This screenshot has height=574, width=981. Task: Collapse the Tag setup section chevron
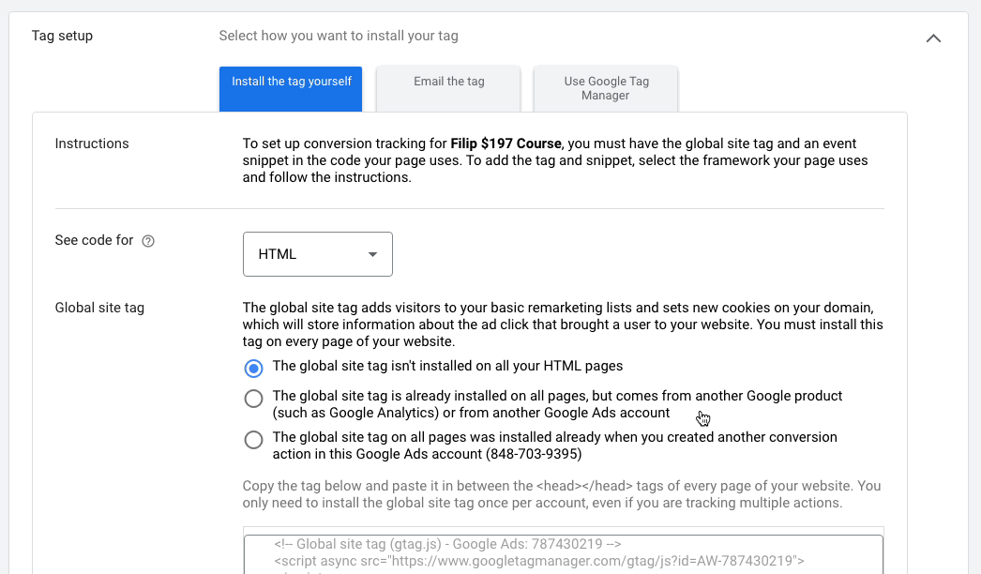[933, 38]
